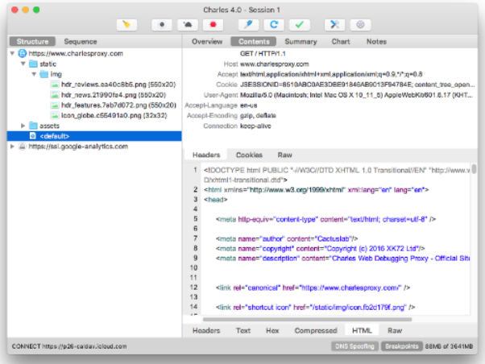Viewport: 485px width, 364px height.
Task: Select hdr_reviews.ea40c8b5.png file name
Action: (x=118, y=85)
